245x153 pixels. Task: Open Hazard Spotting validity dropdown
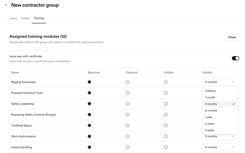click(220, 147)
